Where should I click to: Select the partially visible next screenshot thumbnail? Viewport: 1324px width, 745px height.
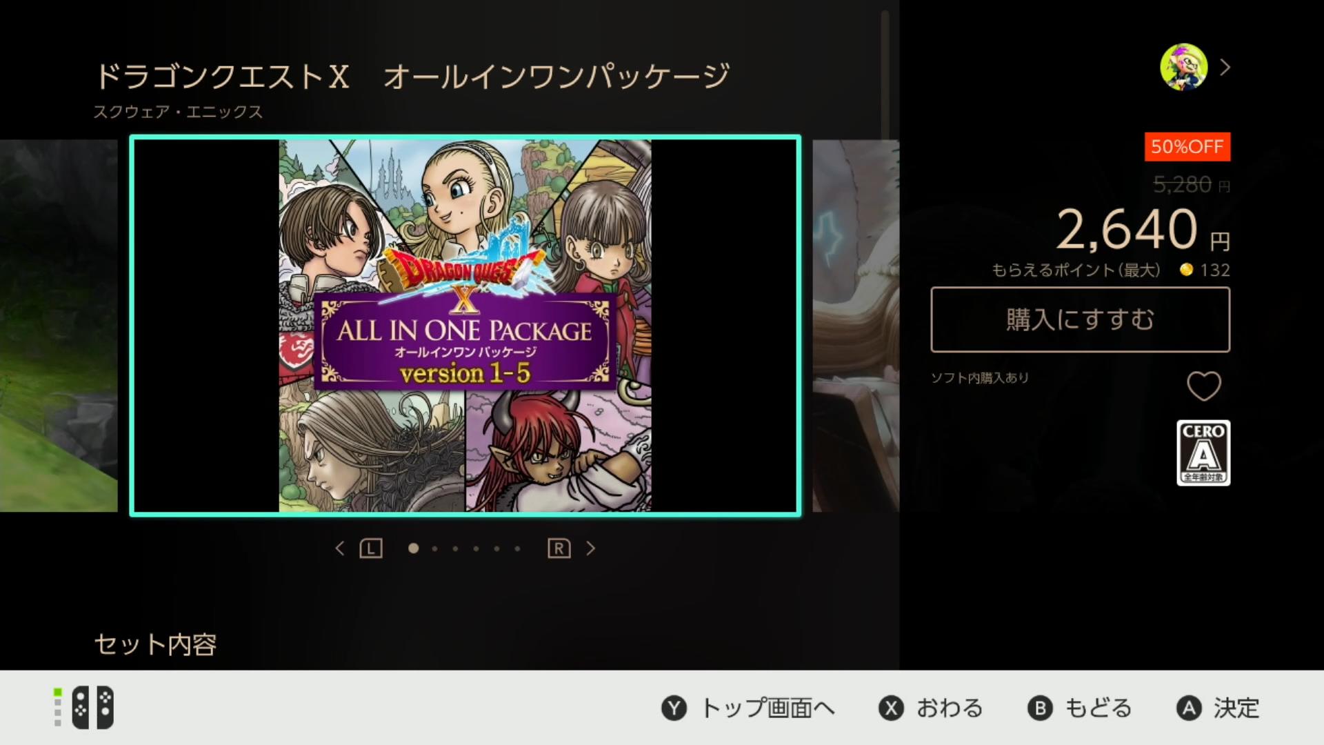point(856,326)
